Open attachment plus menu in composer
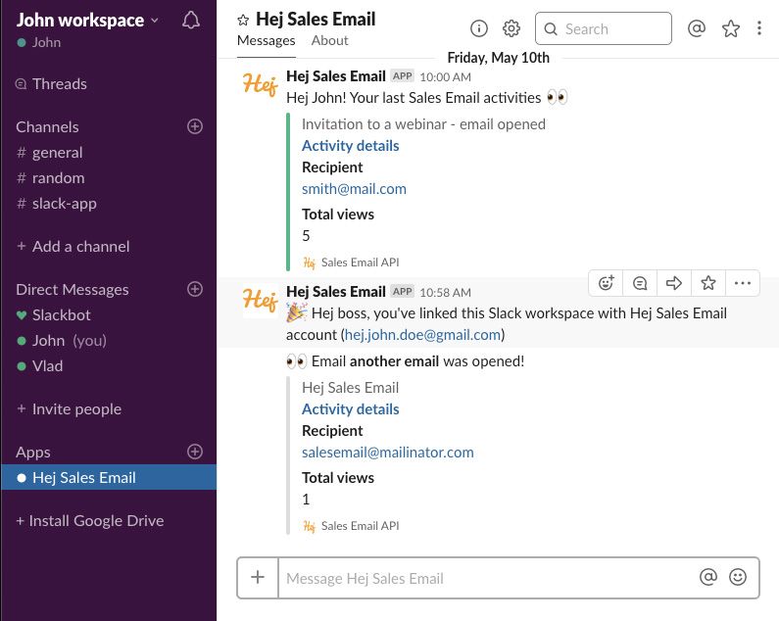 coord(258,578)
